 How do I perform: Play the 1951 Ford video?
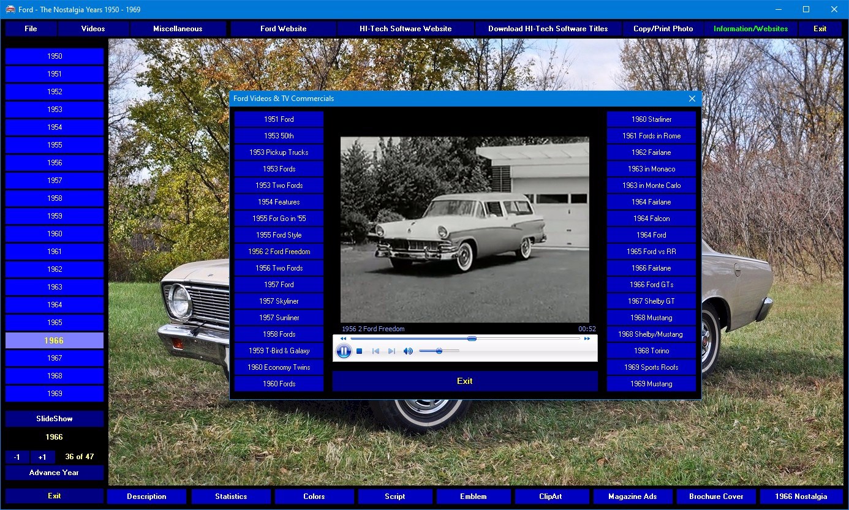coord(279,119)
